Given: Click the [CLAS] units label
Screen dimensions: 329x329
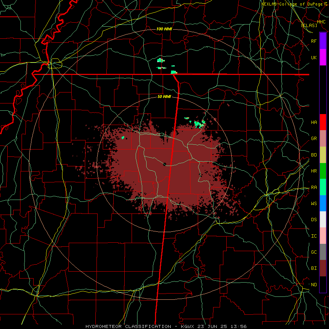Looking at the screenshot, I should point(309,25).
